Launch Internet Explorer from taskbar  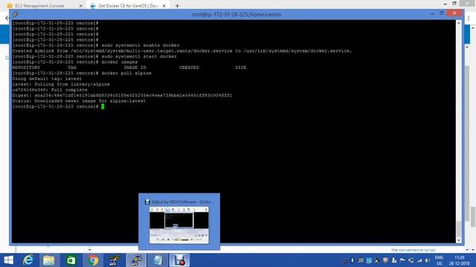point(28,260)
